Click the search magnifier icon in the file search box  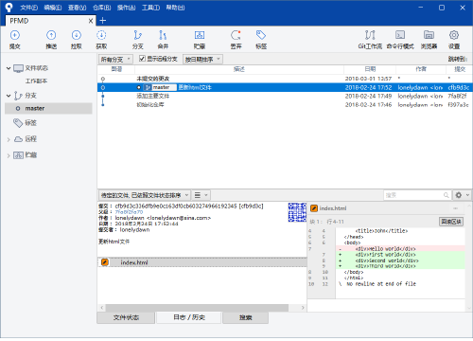pos(446,195)
